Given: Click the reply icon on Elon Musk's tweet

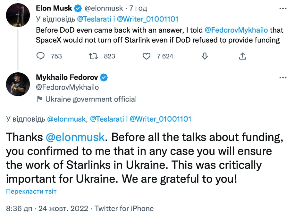Looking at the screenshot, I should (40, 56).
